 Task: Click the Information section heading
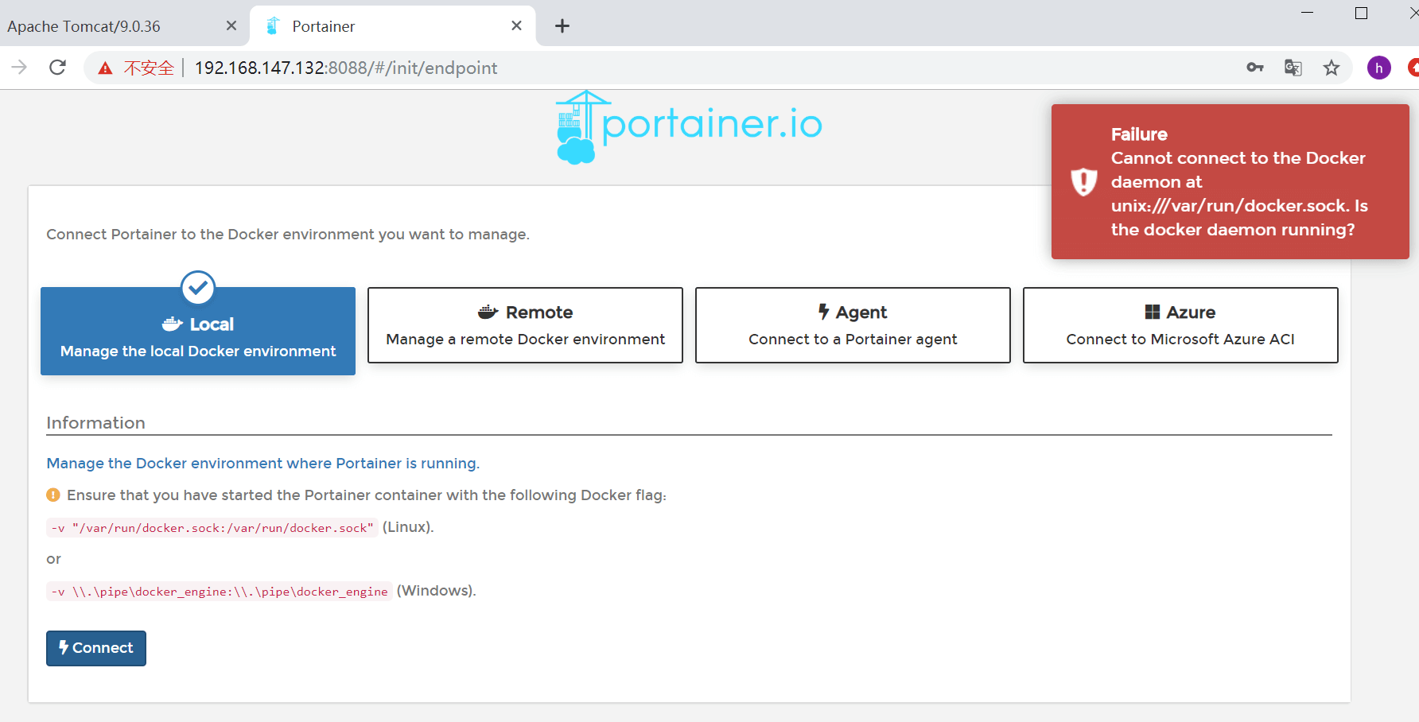pyautogui.click(x=95, y=423)
